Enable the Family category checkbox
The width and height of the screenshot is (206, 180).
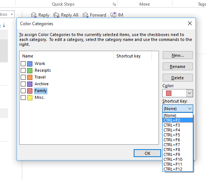(x=23, y=91)
